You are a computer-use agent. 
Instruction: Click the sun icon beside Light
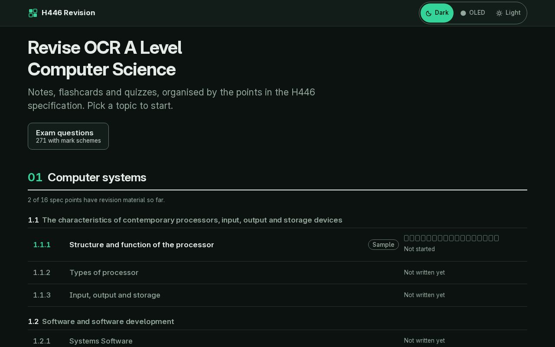click(x=499, y=13)
